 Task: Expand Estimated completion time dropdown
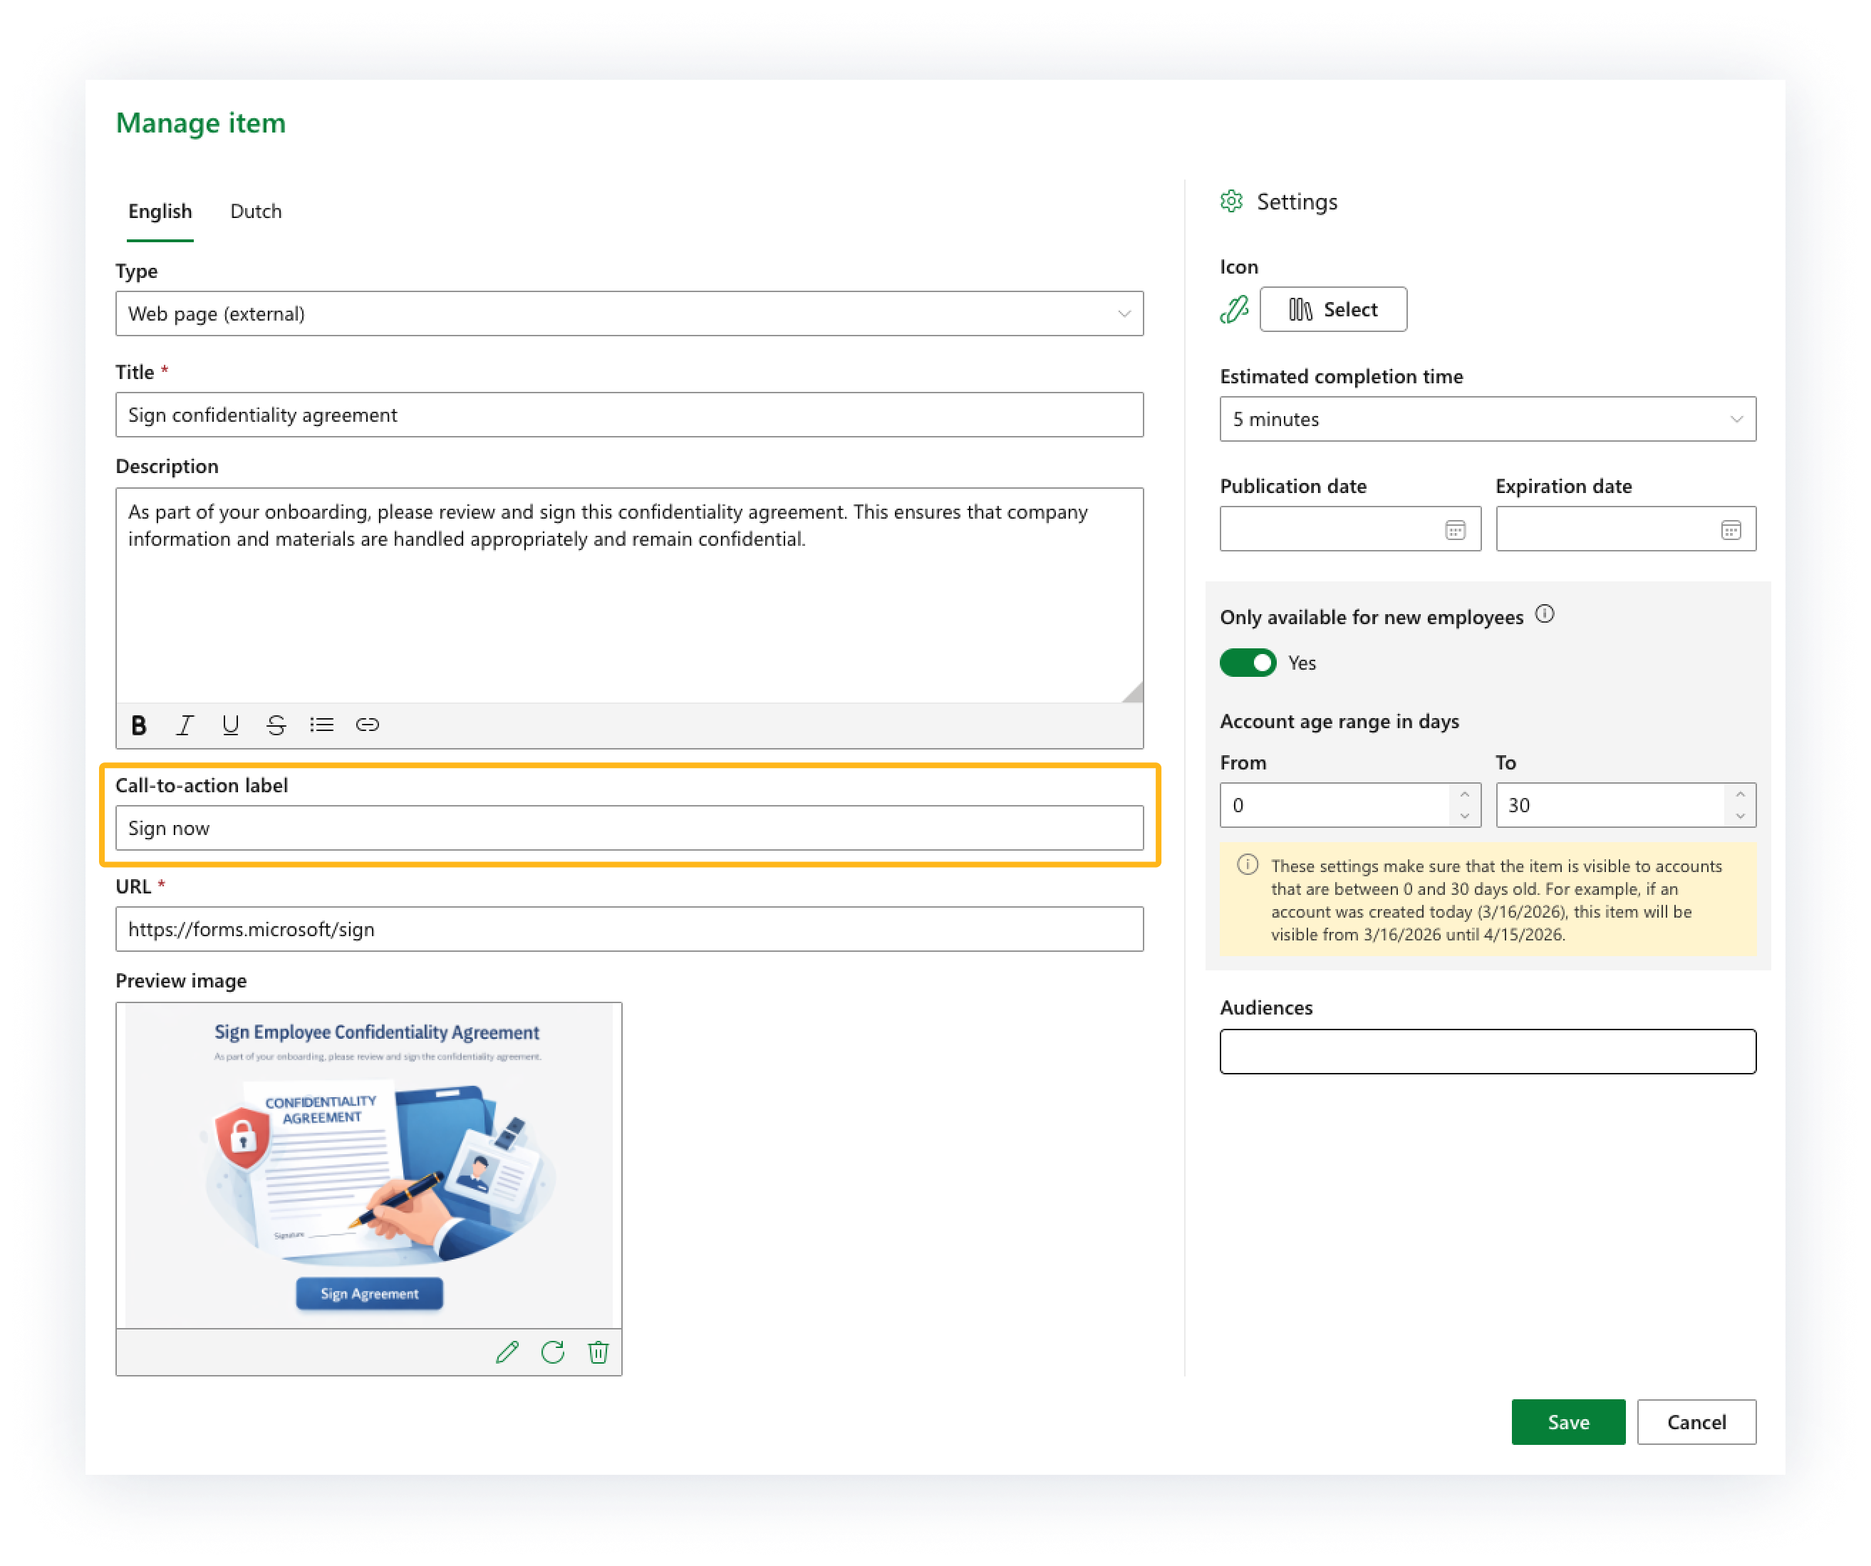(1487, 419)
